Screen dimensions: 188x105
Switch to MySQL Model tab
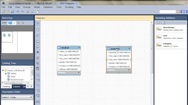pyautogui.click(x=45, y=3)
